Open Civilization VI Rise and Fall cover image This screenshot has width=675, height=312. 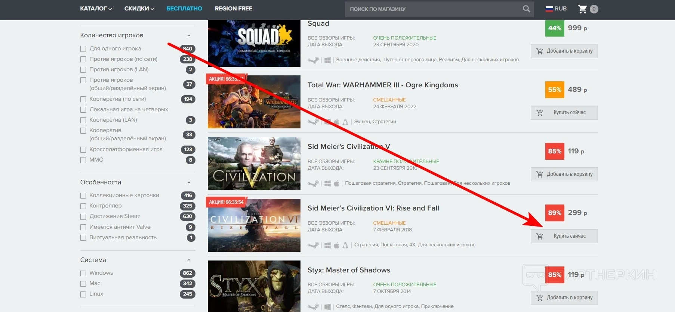pos(254,225)
